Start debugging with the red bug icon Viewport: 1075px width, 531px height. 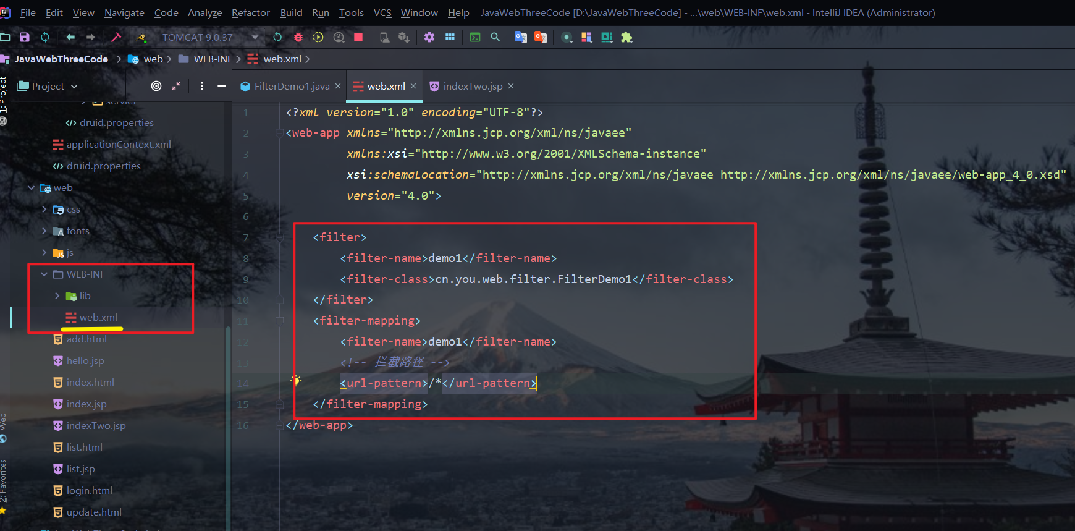298,37
